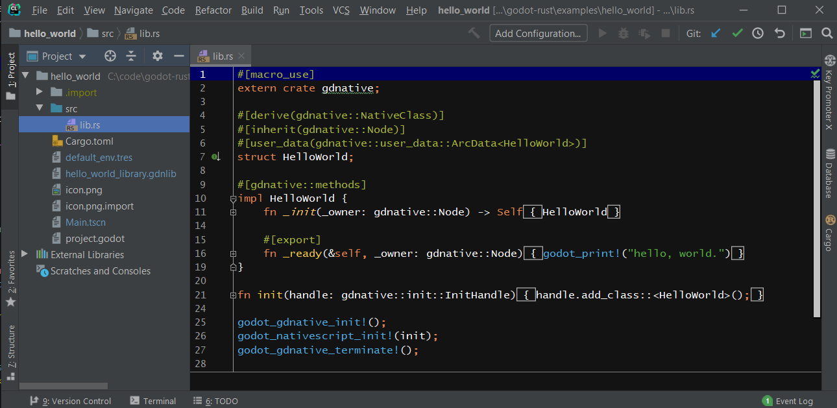Open the Key Promoter X side panel
The width and height of the screenshot is (837, 408).
[829, 92]
